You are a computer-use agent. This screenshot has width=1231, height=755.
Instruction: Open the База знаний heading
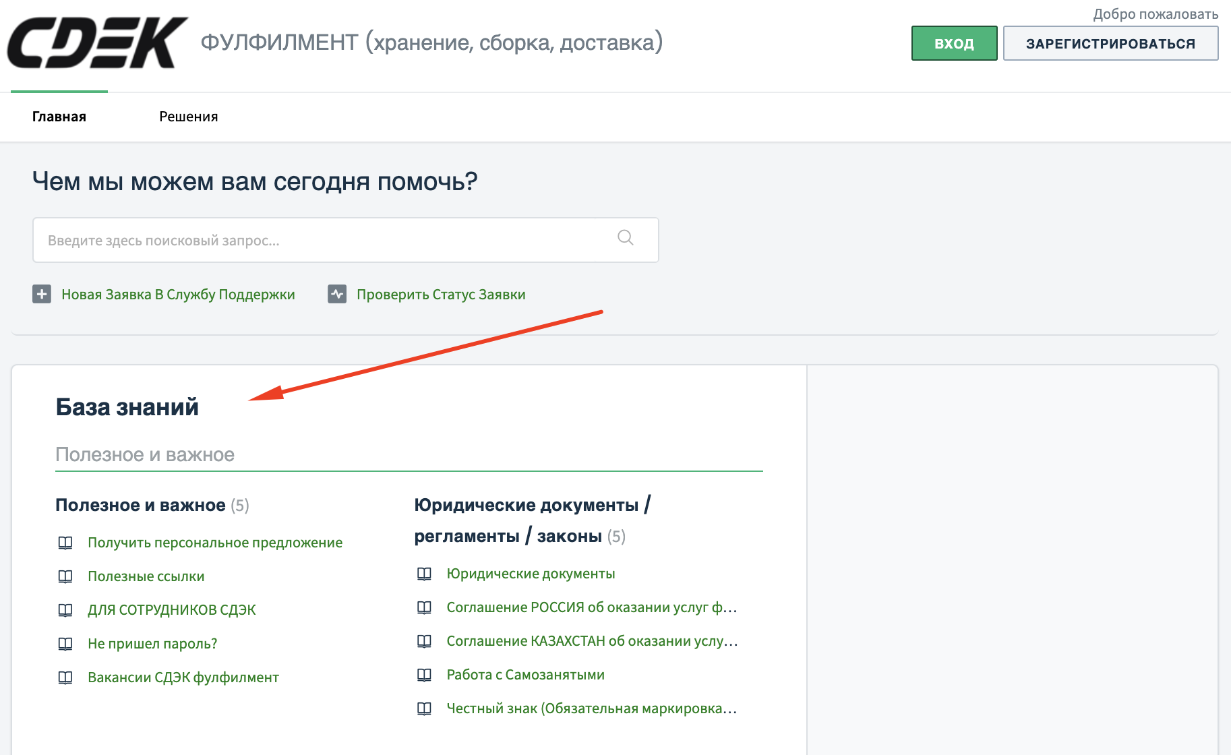click(x=127, y=407)
